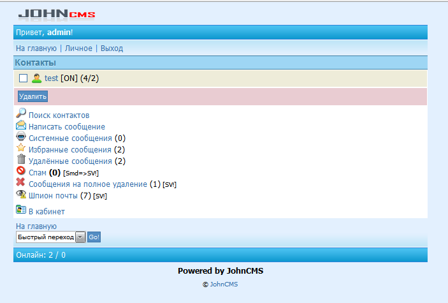Hit the Go! button
The width and height of the screenshot is (448, 303).
pyautogui.click(x=94, y=237)
